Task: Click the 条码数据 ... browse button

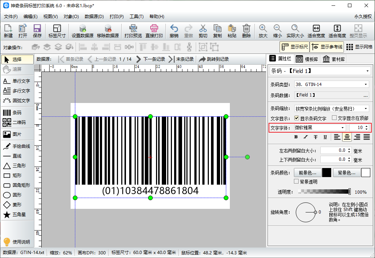Action: click(x=366, y=95)
